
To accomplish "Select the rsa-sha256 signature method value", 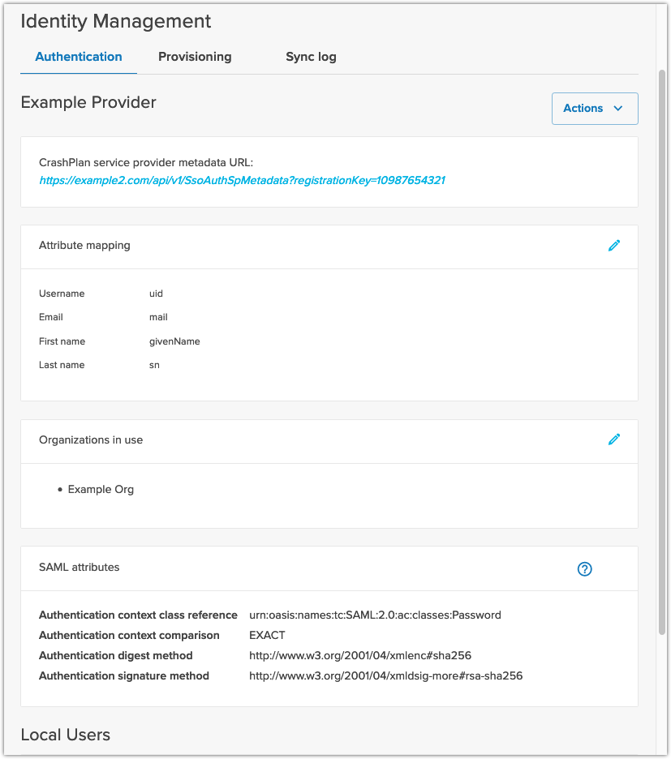I will pyautogui.click(x=385, y=675).
